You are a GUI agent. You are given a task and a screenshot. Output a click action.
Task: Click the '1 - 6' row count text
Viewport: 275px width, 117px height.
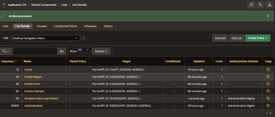pos(269,113)
